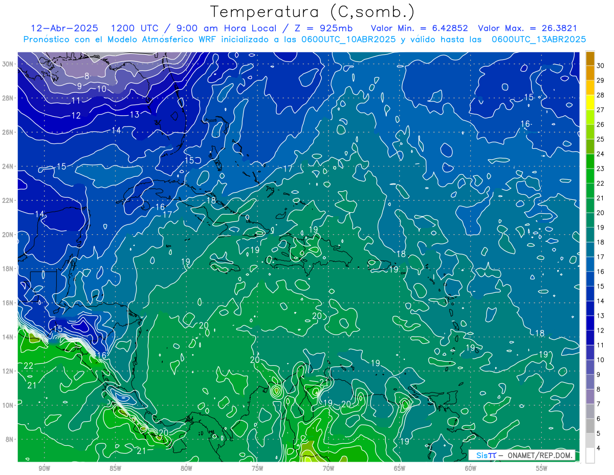Click the 18N latitude axis label
Image resolution: width=614 pixels, height=475 pixels.
(x=9, y=269)
